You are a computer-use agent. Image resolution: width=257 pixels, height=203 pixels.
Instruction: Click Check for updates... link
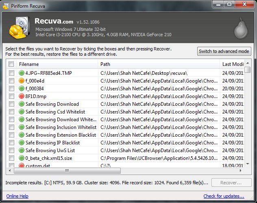(224, 196)
